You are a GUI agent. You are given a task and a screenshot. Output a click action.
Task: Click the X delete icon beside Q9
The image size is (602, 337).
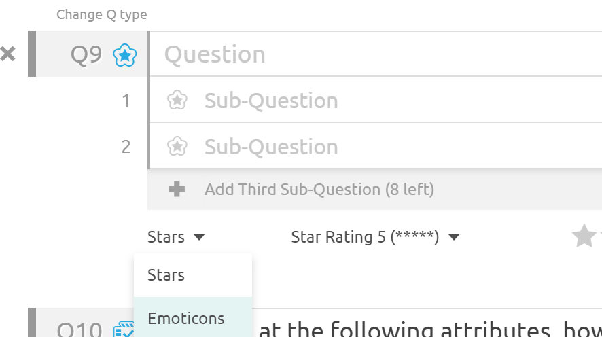7,54
